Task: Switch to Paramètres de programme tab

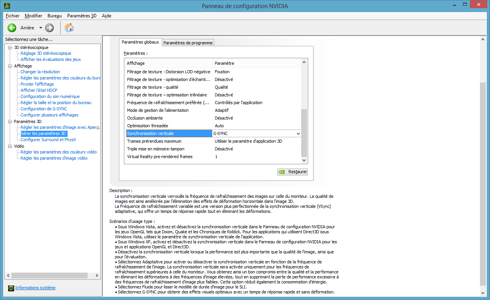Action: pyautogui.click(x=188, y=43)
